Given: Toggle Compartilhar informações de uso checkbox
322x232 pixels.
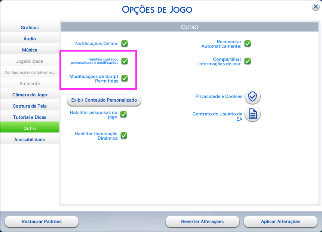Looking at the screenshot, I should [x=248, y=61].
